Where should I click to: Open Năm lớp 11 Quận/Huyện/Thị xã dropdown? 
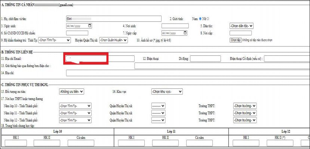158,113
